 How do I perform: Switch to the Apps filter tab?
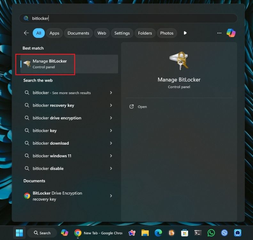[x=54, y=33]
